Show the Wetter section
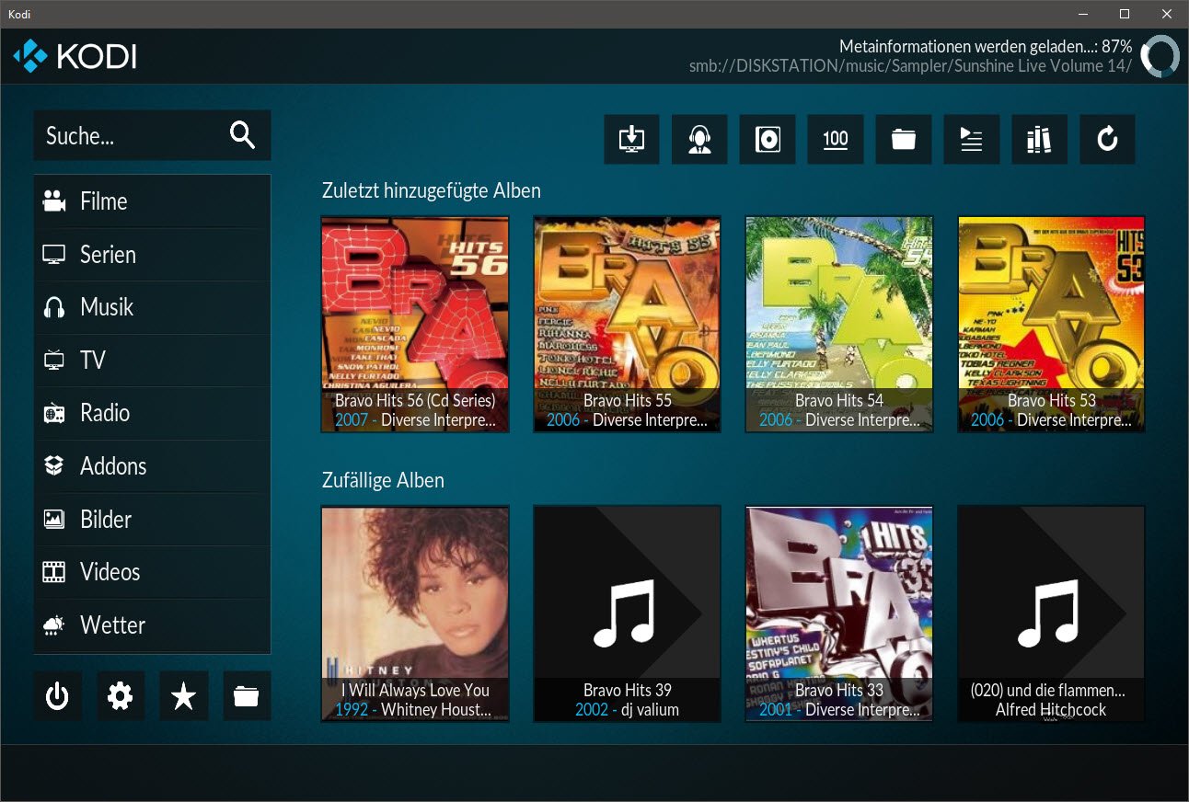Viewport: 1189px width, 802px height. click(153, 625)
